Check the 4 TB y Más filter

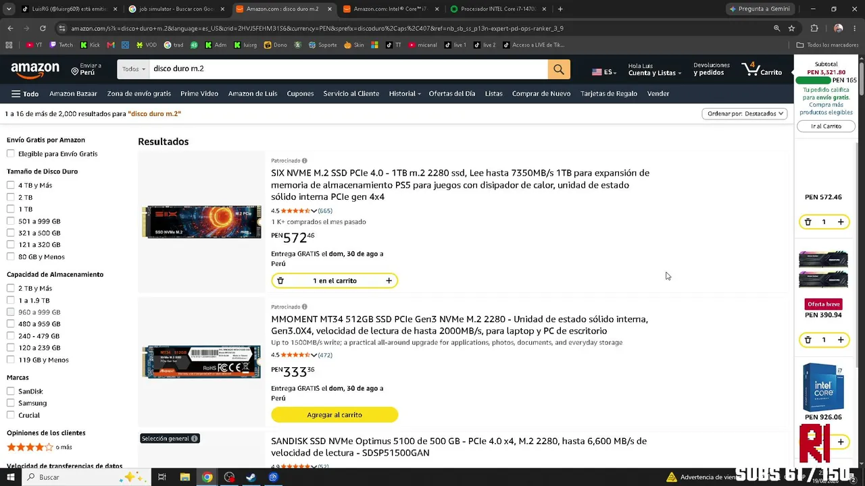[x=11, y=185]
